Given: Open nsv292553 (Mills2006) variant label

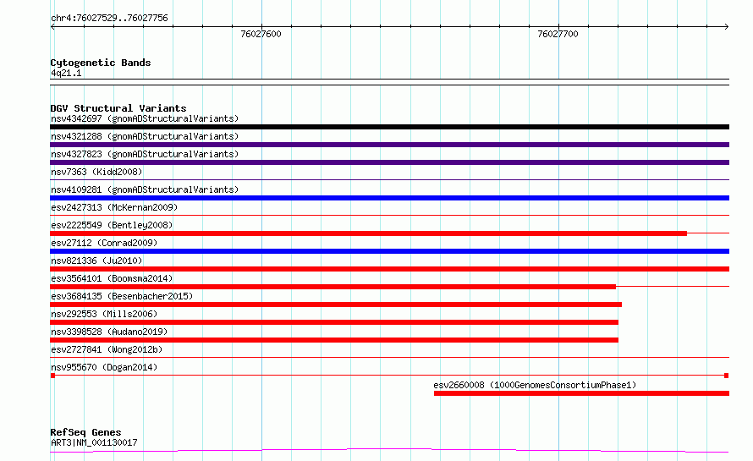Looking at the screenshot, I should point(104,314).
